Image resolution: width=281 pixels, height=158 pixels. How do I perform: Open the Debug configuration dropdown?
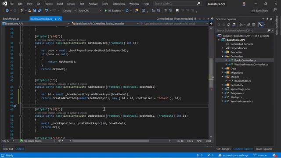tap(69, 11)
